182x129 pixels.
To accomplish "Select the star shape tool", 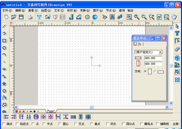I will pos(5,84).
